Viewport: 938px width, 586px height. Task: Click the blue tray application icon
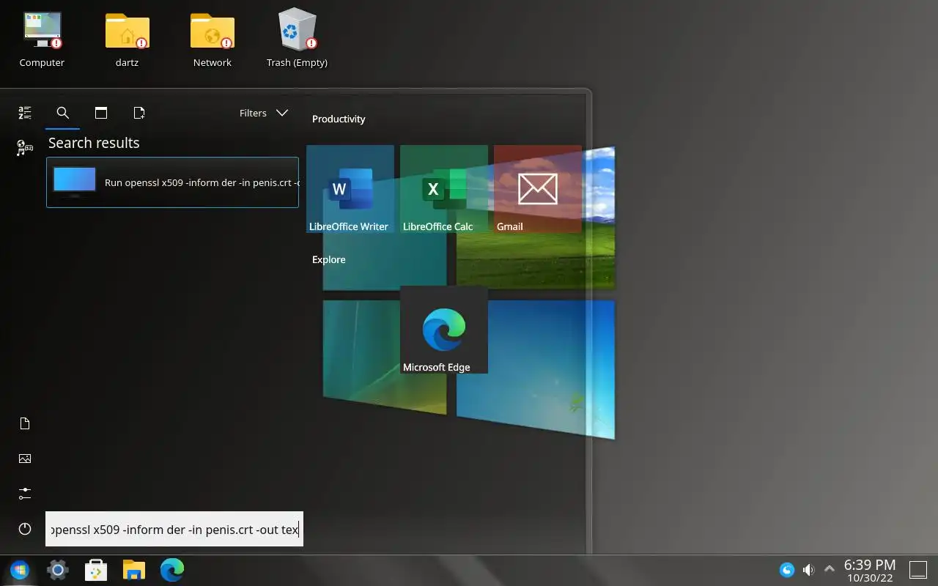[x=787, y=570]
